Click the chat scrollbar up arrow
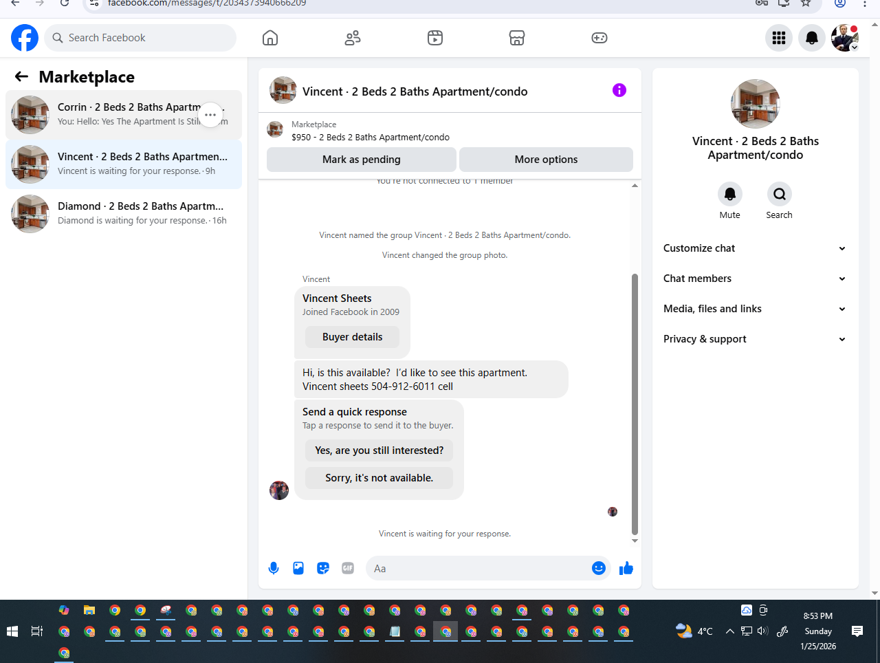 point(635,186)
